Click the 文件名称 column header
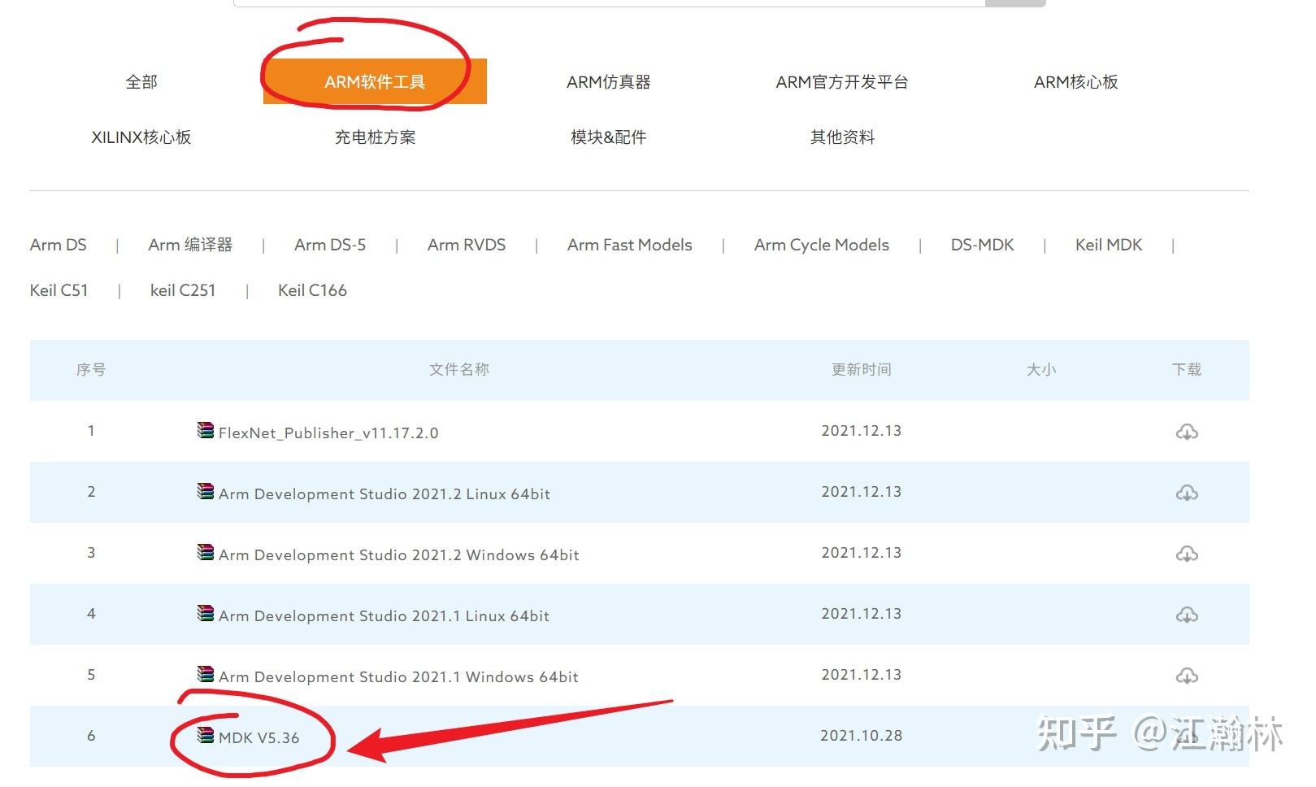The width and height of the screenshot is (1316, 787). [459, 369]
